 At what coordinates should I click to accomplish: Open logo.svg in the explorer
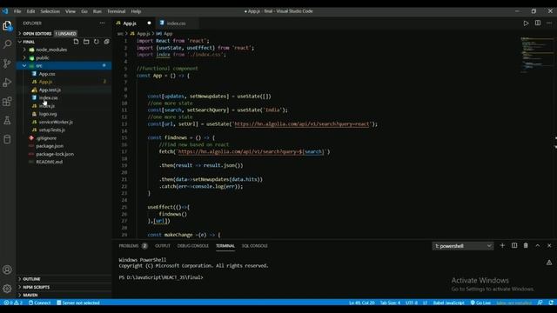tap(48, 114)
